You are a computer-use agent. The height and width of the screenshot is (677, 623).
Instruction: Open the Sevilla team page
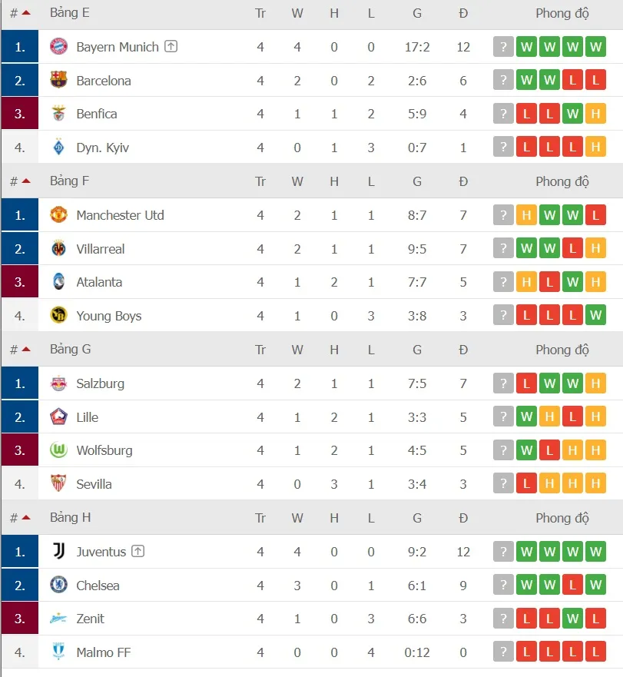[x=94, y=484]
